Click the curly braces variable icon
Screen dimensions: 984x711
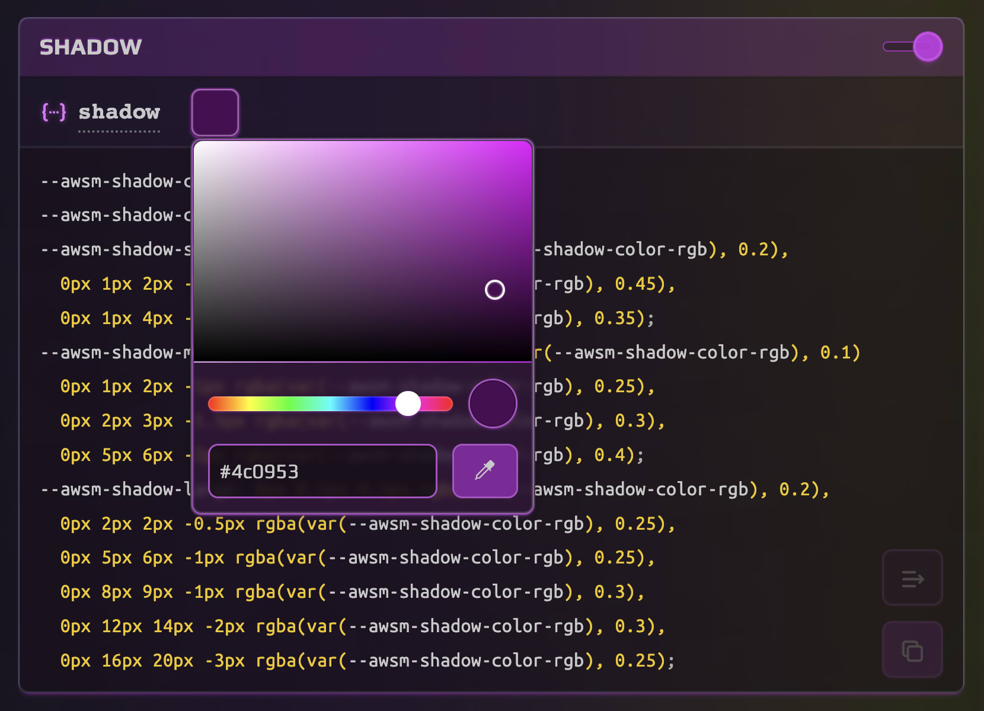tap(53, 111)
